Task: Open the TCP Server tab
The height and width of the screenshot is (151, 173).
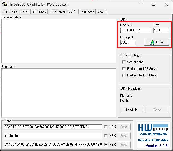Action: (57, 12)
